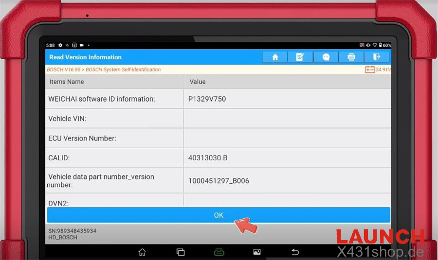Click the Value column header

pos(197,82)
